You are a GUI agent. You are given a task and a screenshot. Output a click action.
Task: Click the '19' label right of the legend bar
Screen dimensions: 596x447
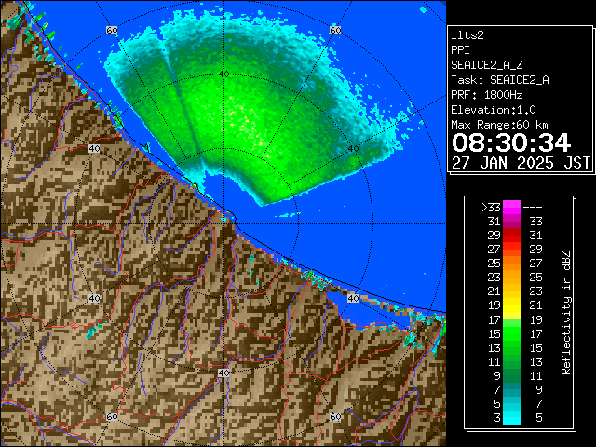[536, 320]
